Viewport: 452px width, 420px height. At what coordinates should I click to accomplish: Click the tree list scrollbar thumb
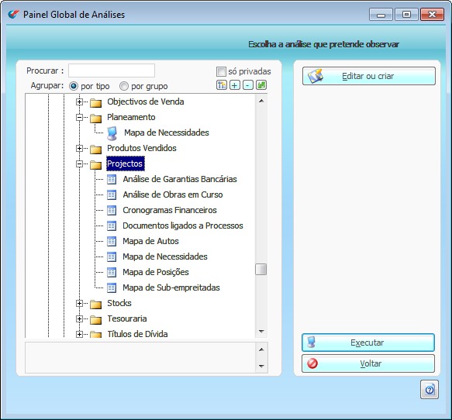[x=261, y=270]
